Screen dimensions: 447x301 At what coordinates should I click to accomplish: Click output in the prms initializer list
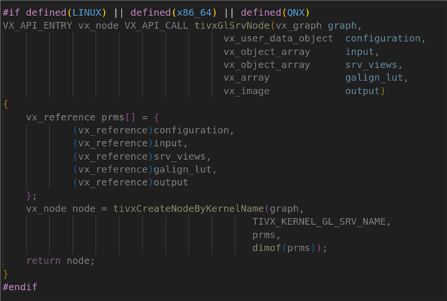(x=171, y=182)
